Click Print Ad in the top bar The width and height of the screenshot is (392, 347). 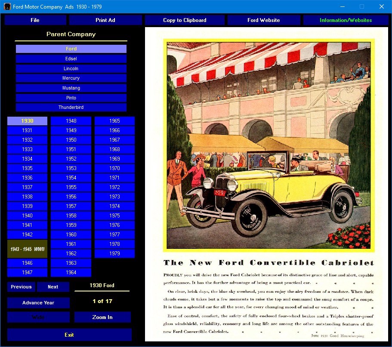pyautogui.click(x=105, y=20)
